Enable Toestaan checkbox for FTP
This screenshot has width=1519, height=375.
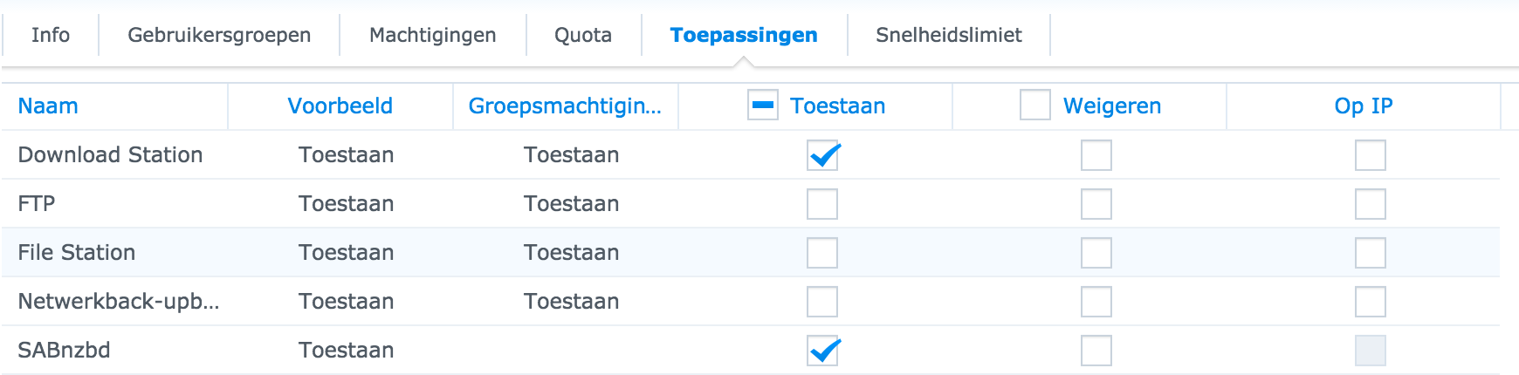point(822,204)
